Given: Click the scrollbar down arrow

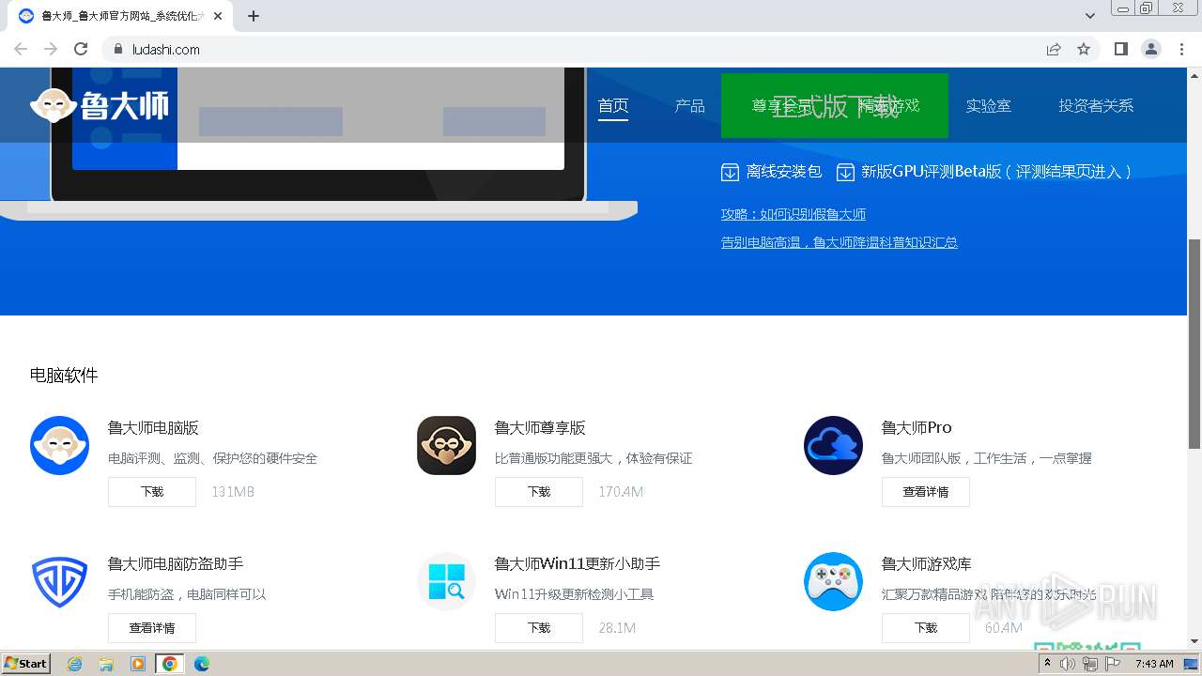Looking at the screenshot, I should 1194,641.
